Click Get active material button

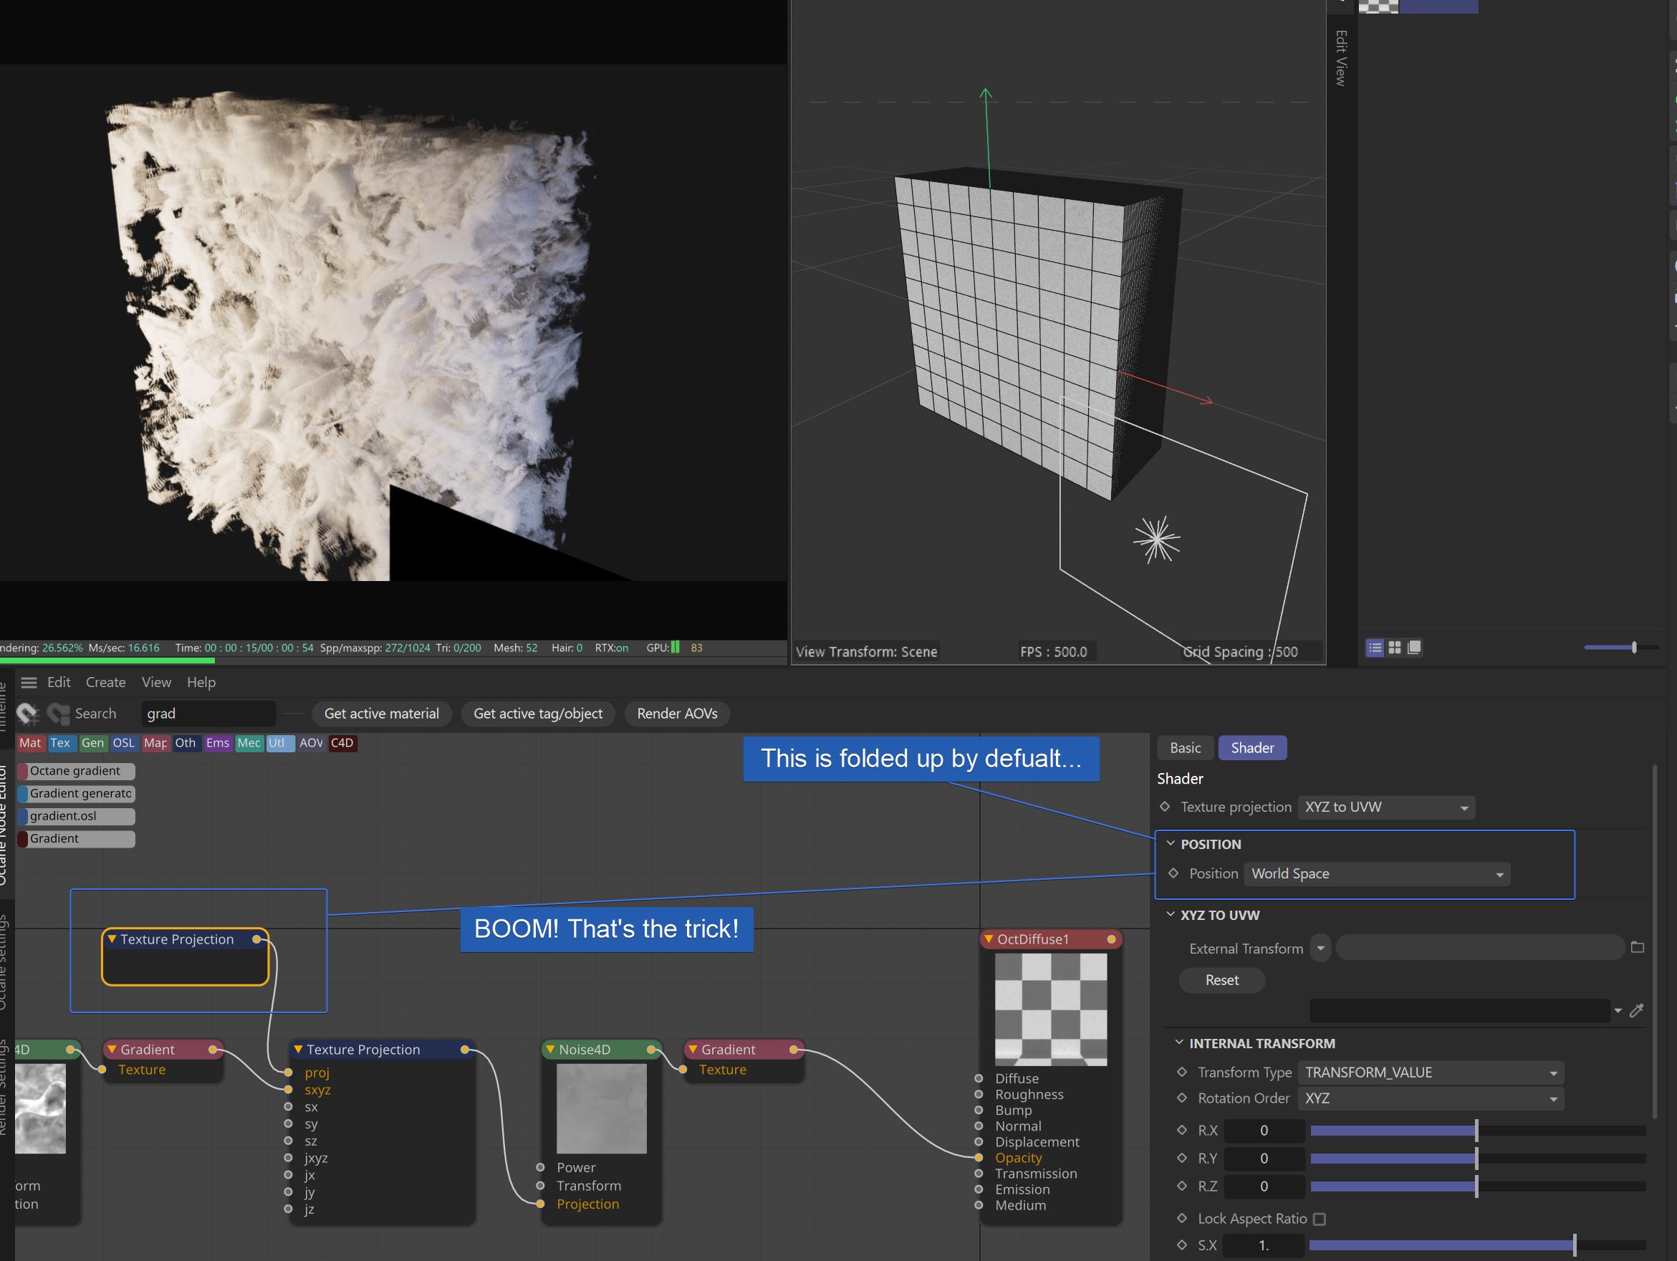pyautogui.click(x=381, y=714)
